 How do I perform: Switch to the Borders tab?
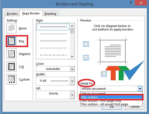(12, 14)
